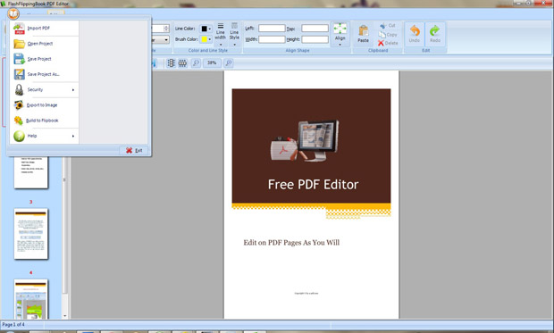Click the Delete red X command
This screenshot has height=333, width=554.
tap(388, 43)
